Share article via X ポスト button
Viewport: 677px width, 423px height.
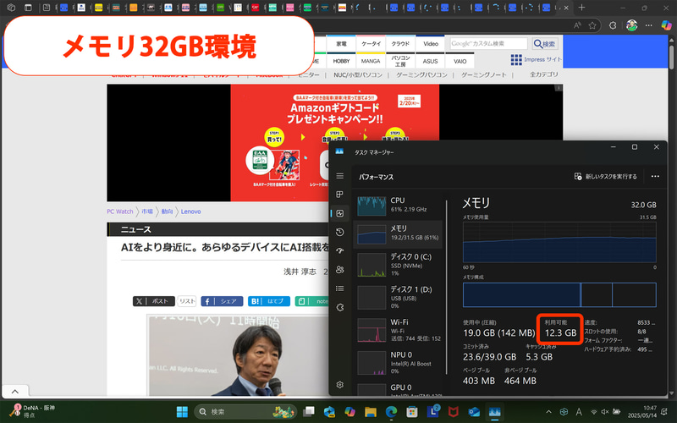(x=154, y=301)
